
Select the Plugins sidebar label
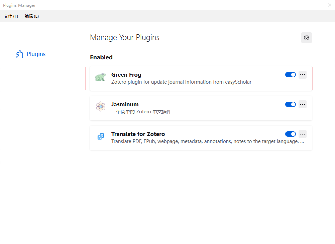click(x=36, y=54)
